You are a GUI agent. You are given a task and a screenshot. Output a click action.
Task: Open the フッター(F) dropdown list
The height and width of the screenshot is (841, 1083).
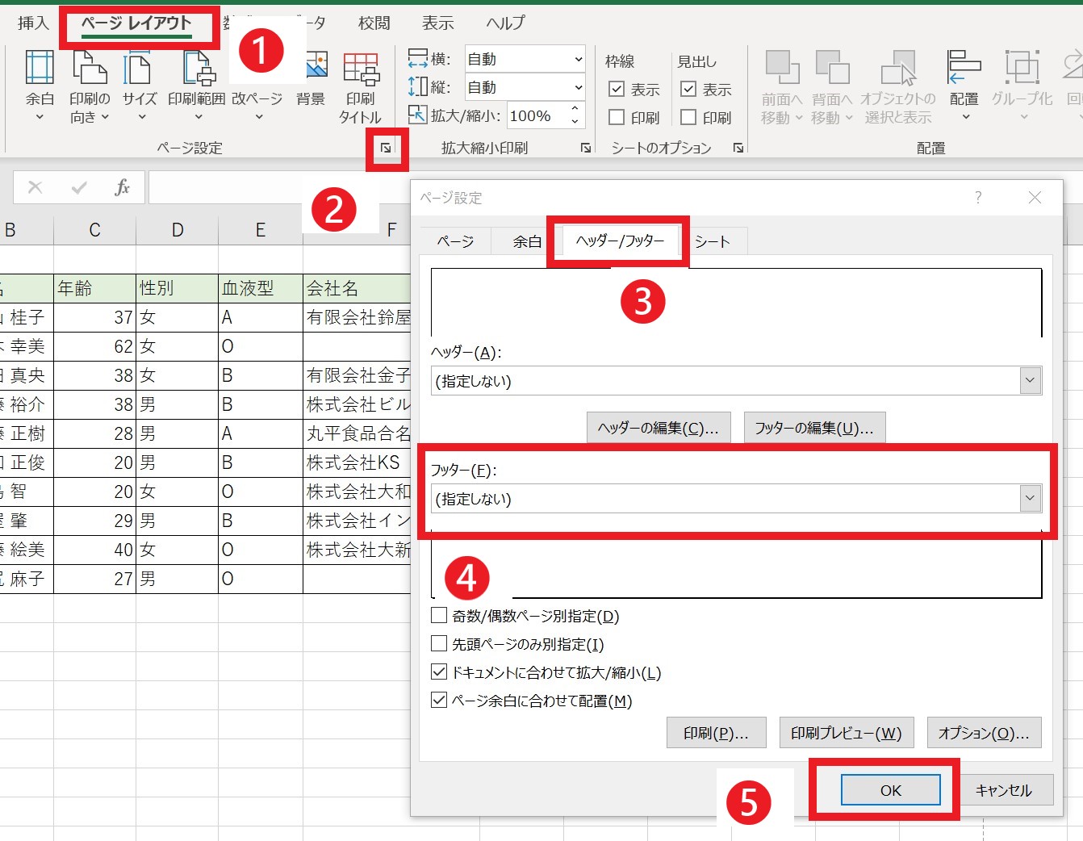pyautogui.click(x=1029, y=498)
